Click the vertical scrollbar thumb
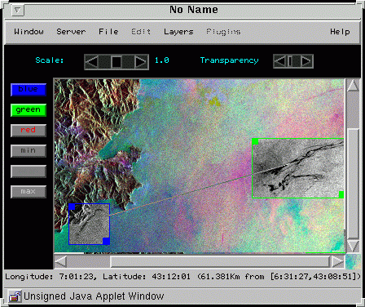The image size is (365, 307). (x=353, y=185)
